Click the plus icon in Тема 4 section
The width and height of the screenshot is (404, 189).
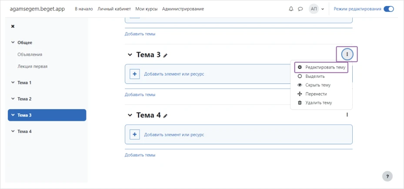coord(134,135)
